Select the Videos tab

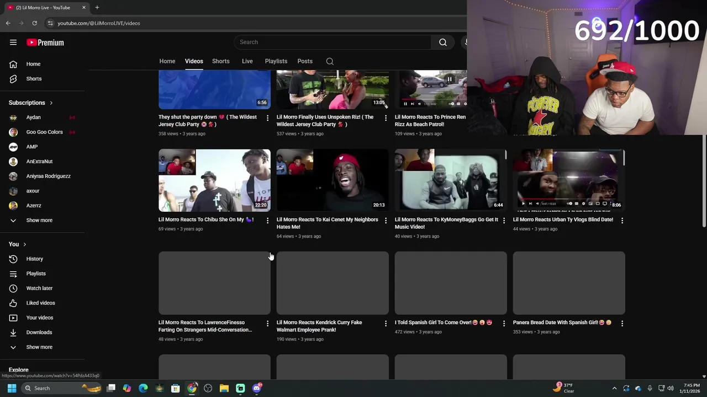pyautogui.click(x=194, y=61)
